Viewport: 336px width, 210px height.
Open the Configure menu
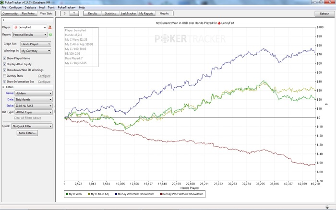click(15, 7)
